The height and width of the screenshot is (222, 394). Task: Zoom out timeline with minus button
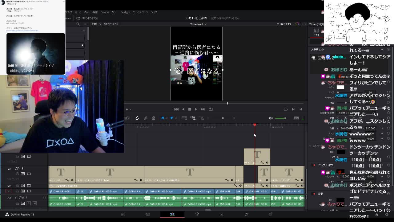point(208,118)
